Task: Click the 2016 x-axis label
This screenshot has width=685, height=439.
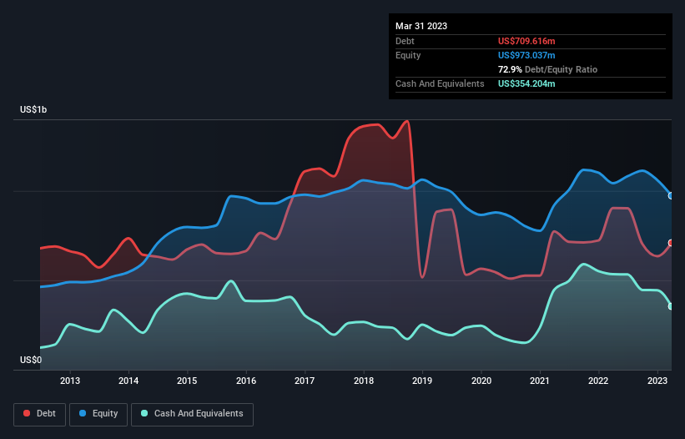Action: click(x=246, y=381)
